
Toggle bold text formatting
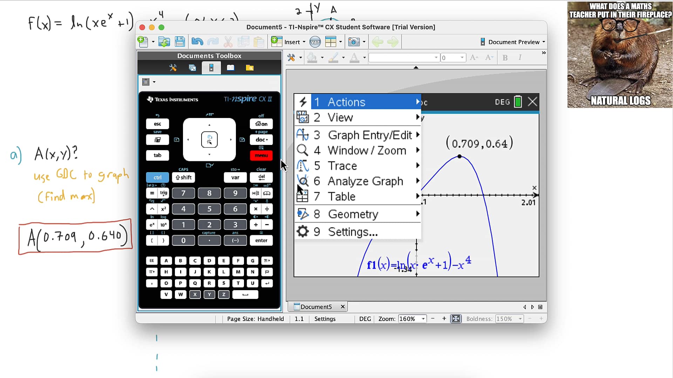click(505, 57)
